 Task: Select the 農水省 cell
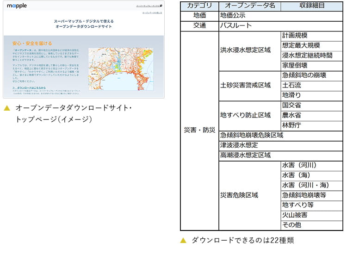point(312,116)
